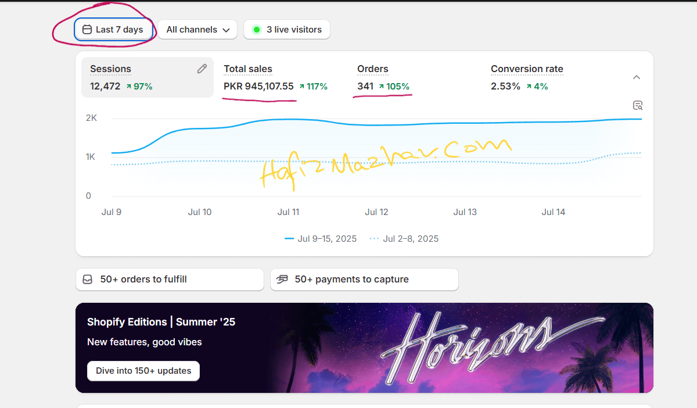The width and height of the screenshot is (697, 408).
Task: Toggle the Jul 2–8, 2025 legend series
Action: tap(404, 239)
